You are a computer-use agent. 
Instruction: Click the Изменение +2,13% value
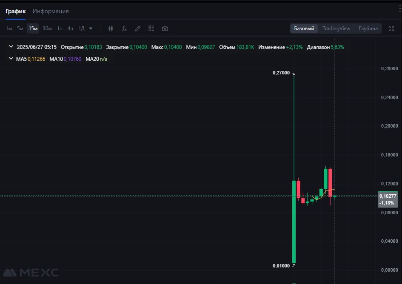280,47
